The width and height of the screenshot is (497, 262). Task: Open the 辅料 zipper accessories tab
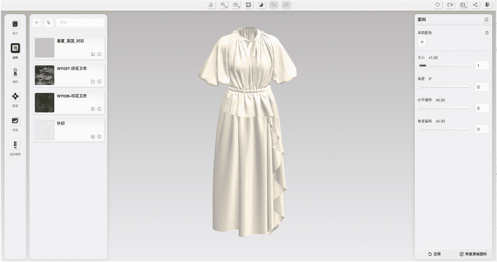click(x=15, y=73)
